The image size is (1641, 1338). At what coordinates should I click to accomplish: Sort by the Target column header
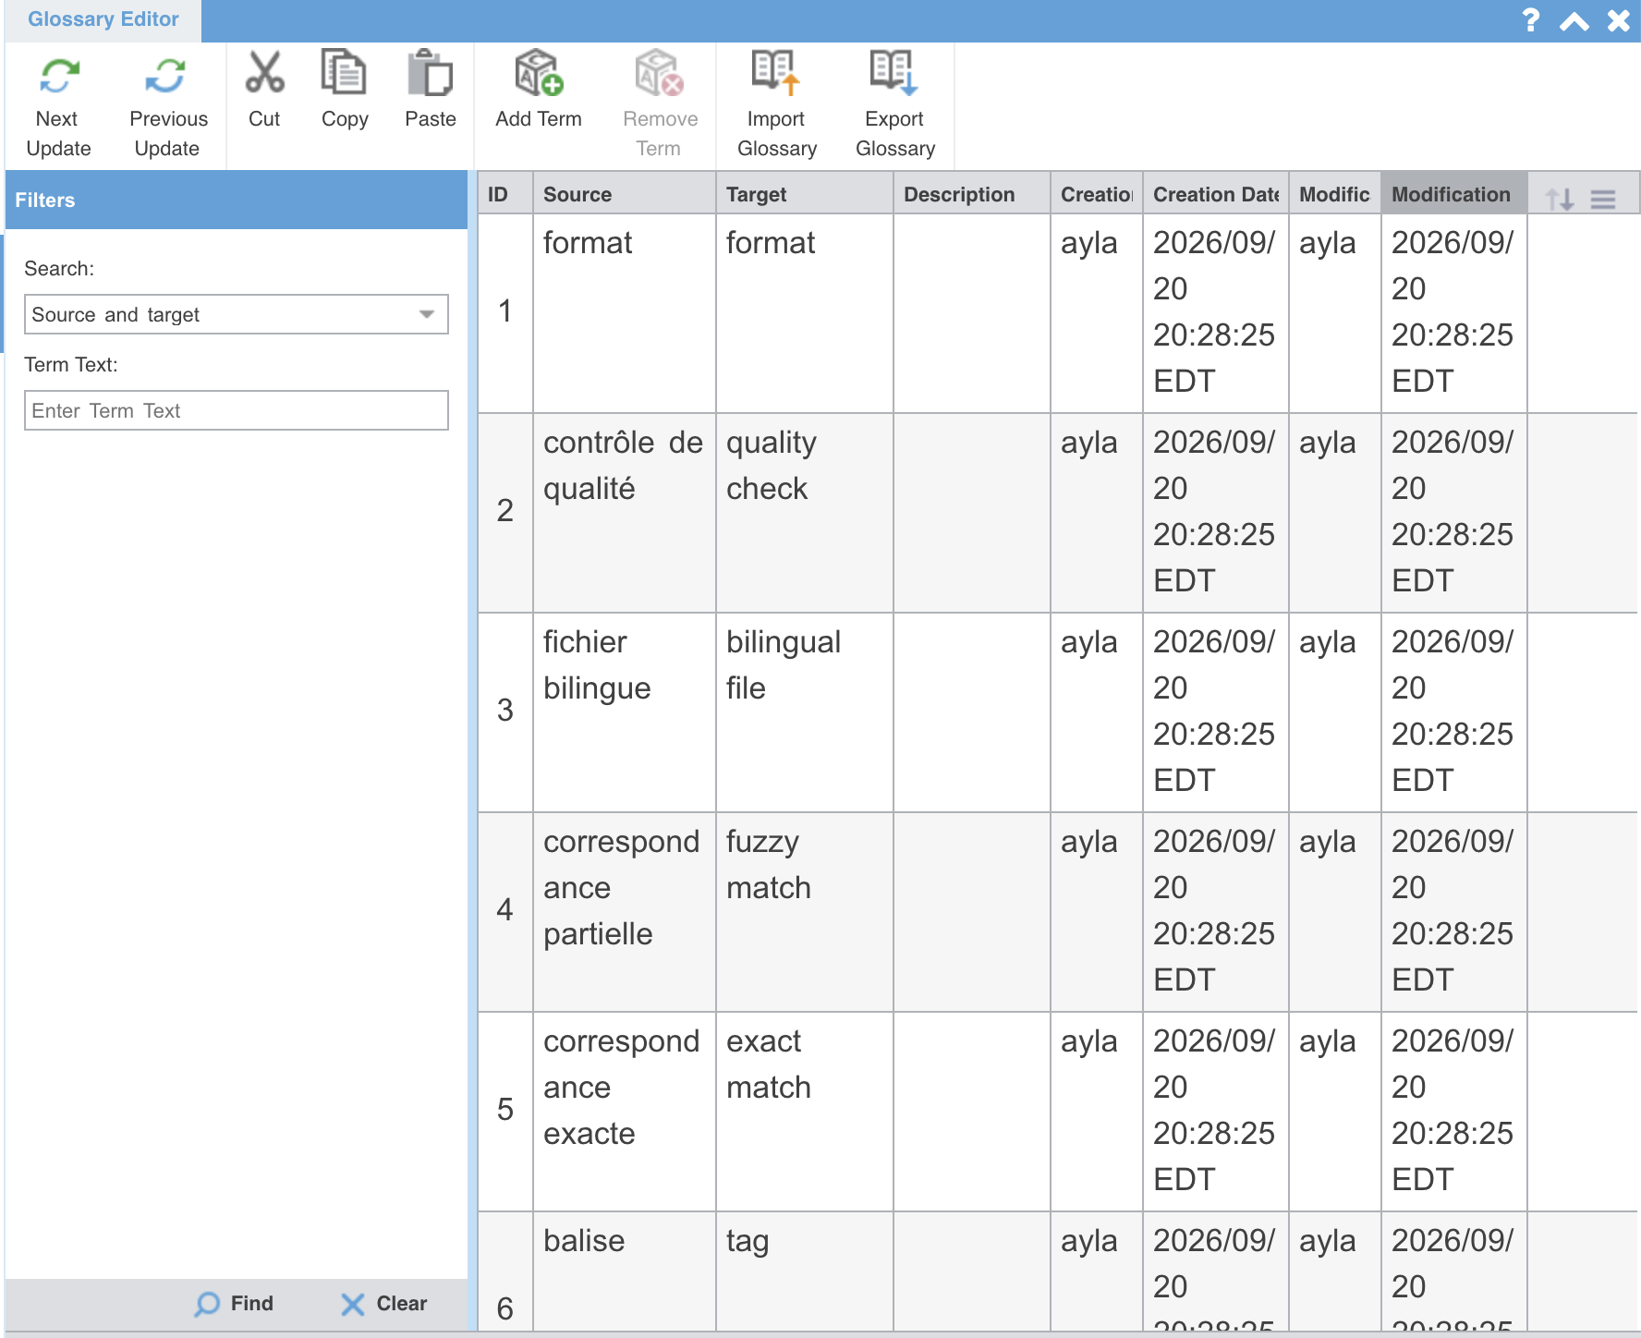805,193
